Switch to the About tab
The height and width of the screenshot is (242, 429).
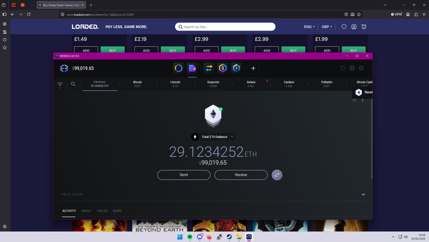click(86, 211)
